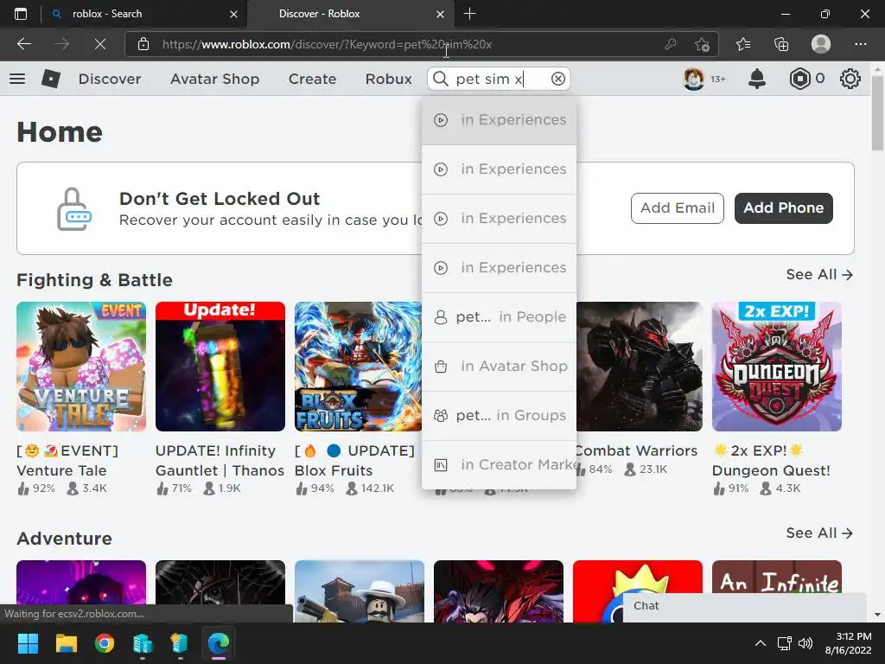
Task: Open the settings gear icon
Action: pos(850,79)
